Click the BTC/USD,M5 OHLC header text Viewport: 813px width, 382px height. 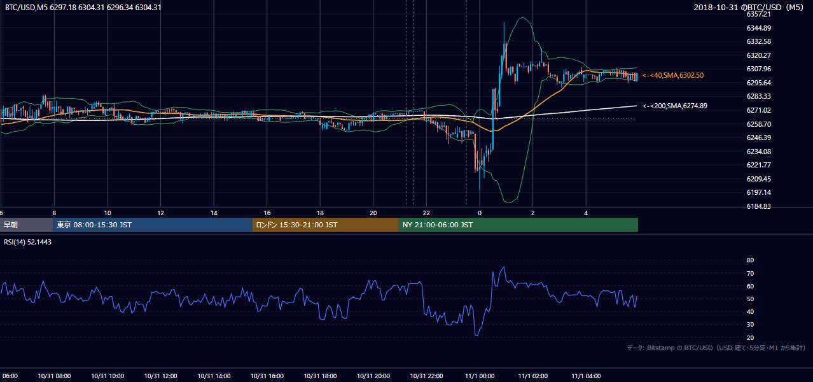(x=83, y=7)
